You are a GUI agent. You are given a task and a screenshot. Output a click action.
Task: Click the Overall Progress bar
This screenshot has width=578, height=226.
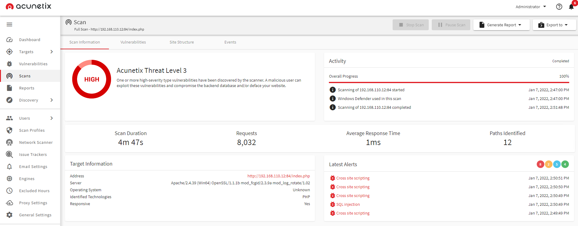click(449, 82)
